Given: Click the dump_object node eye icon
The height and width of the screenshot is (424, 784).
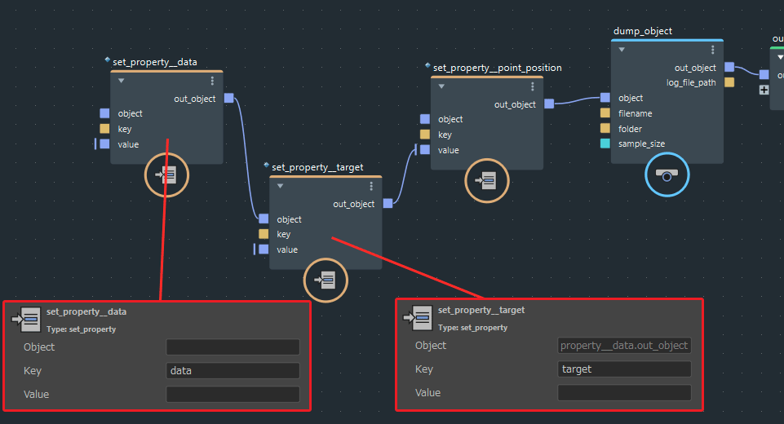Looking at the screenshot, I should 667,176.
